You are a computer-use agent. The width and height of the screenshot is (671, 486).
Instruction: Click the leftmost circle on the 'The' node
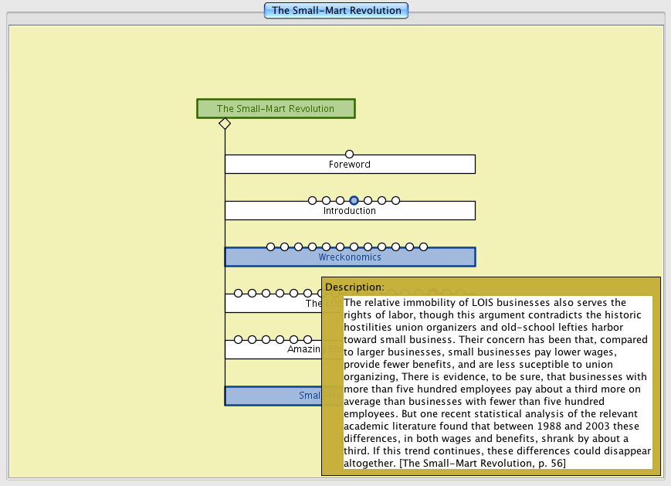coord(238,294)
